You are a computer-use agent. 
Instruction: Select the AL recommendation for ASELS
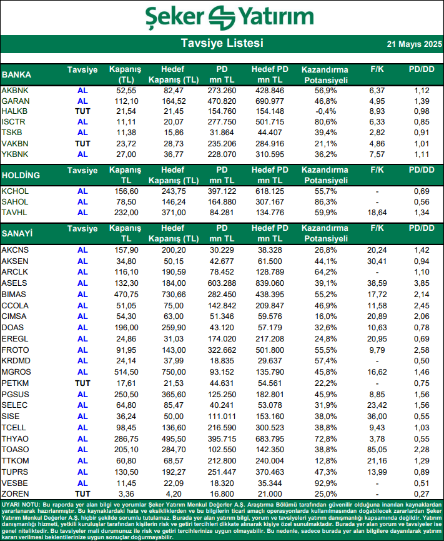[82, 283]
